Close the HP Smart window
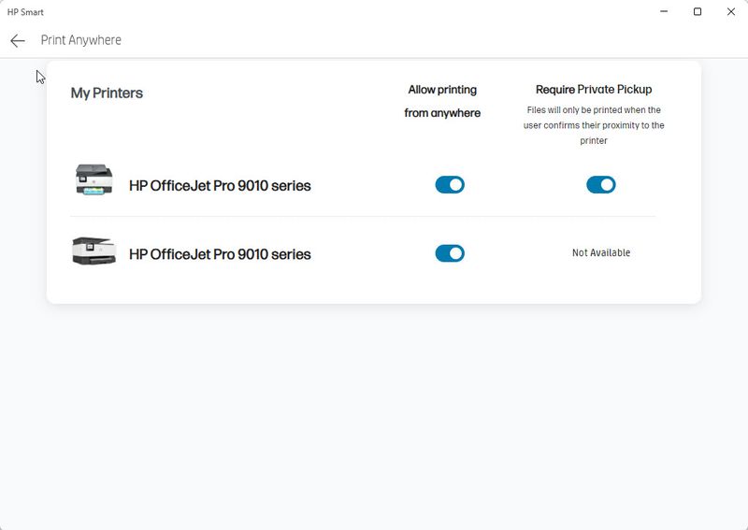The image size is (748, 530). [731, 12]
